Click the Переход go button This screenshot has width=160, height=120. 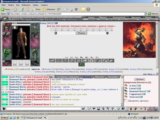click(x=153, y=14)
